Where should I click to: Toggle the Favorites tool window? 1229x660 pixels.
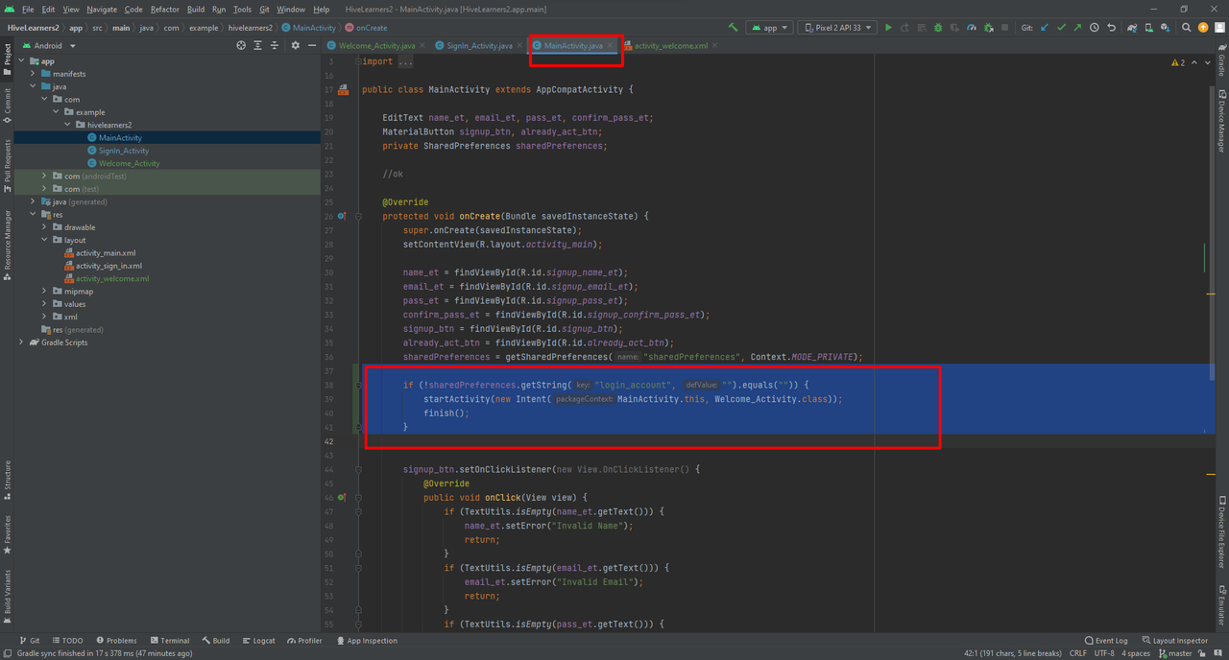(7, 535)
